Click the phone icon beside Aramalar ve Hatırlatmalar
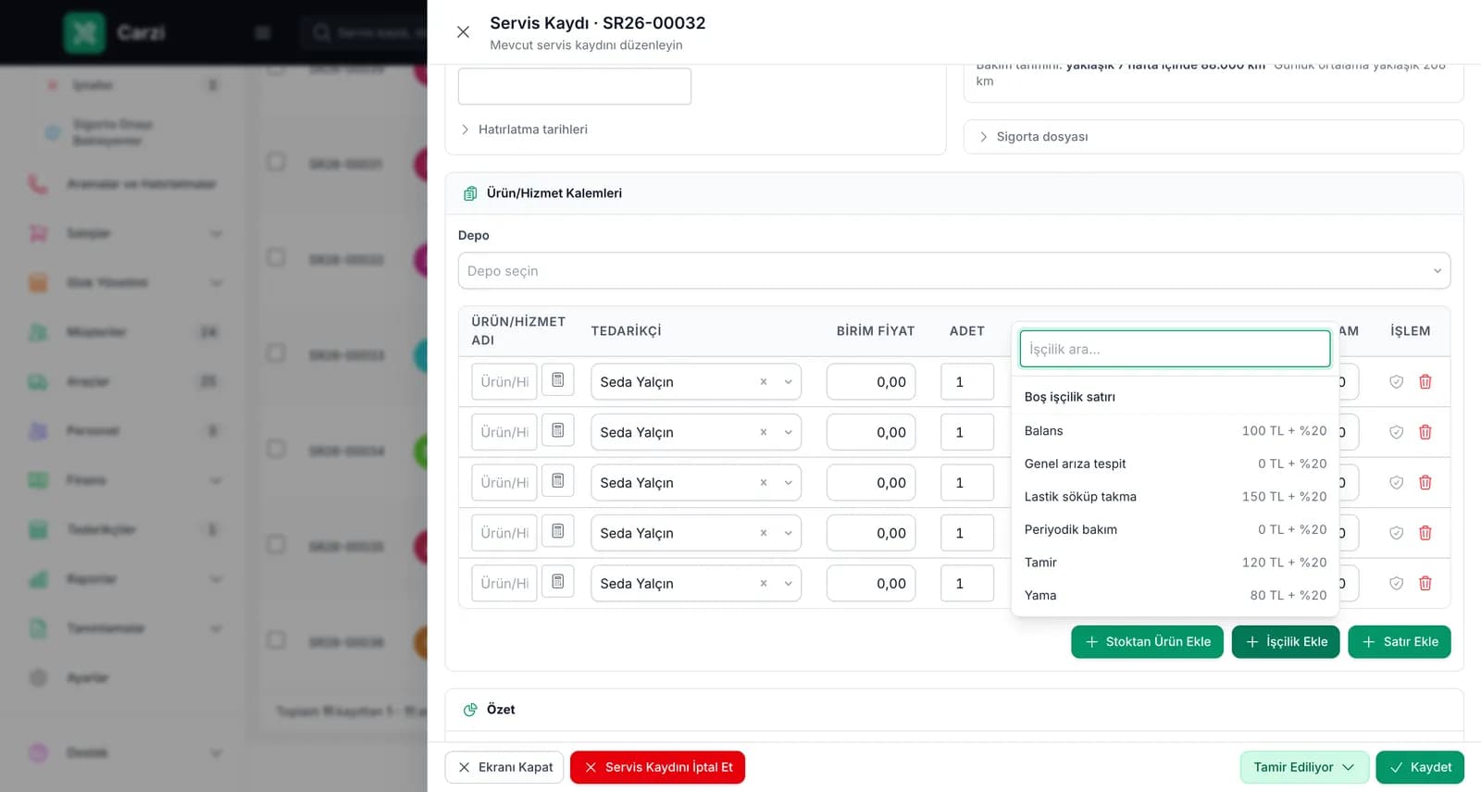 click(38, 184)
